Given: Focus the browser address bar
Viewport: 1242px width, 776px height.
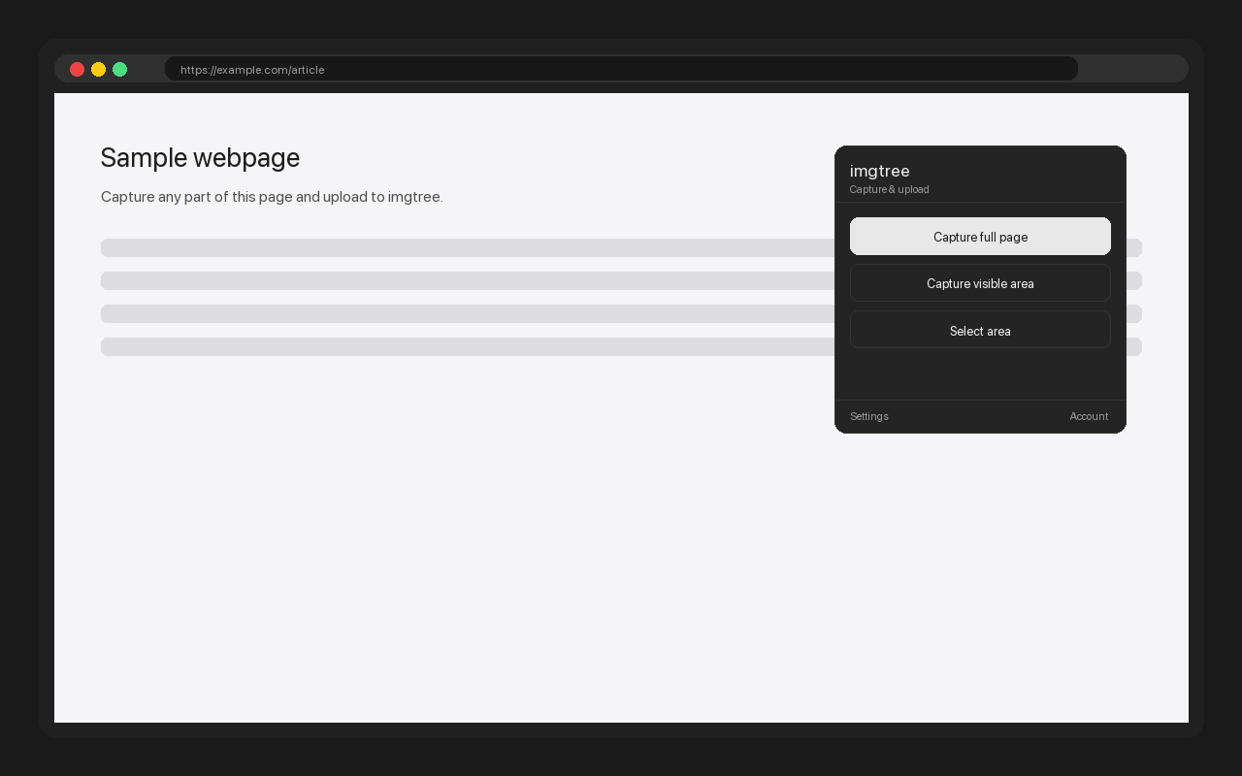Looking at the screenshot, I should click(621, 69).
